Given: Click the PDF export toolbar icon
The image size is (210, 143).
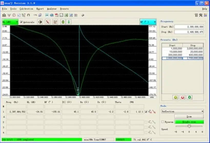Looking at the screenshot, I should click(x=57, y=15).
